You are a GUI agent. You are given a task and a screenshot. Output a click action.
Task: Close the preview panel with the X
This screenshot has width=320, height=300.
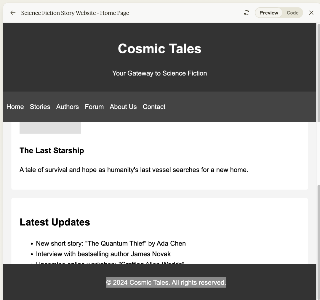click(311, 13)
